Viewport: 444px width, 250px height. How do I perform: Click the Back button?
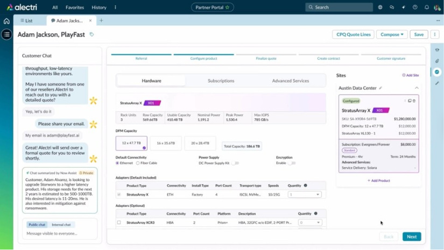pyautogui.click(x=389, y=237)
